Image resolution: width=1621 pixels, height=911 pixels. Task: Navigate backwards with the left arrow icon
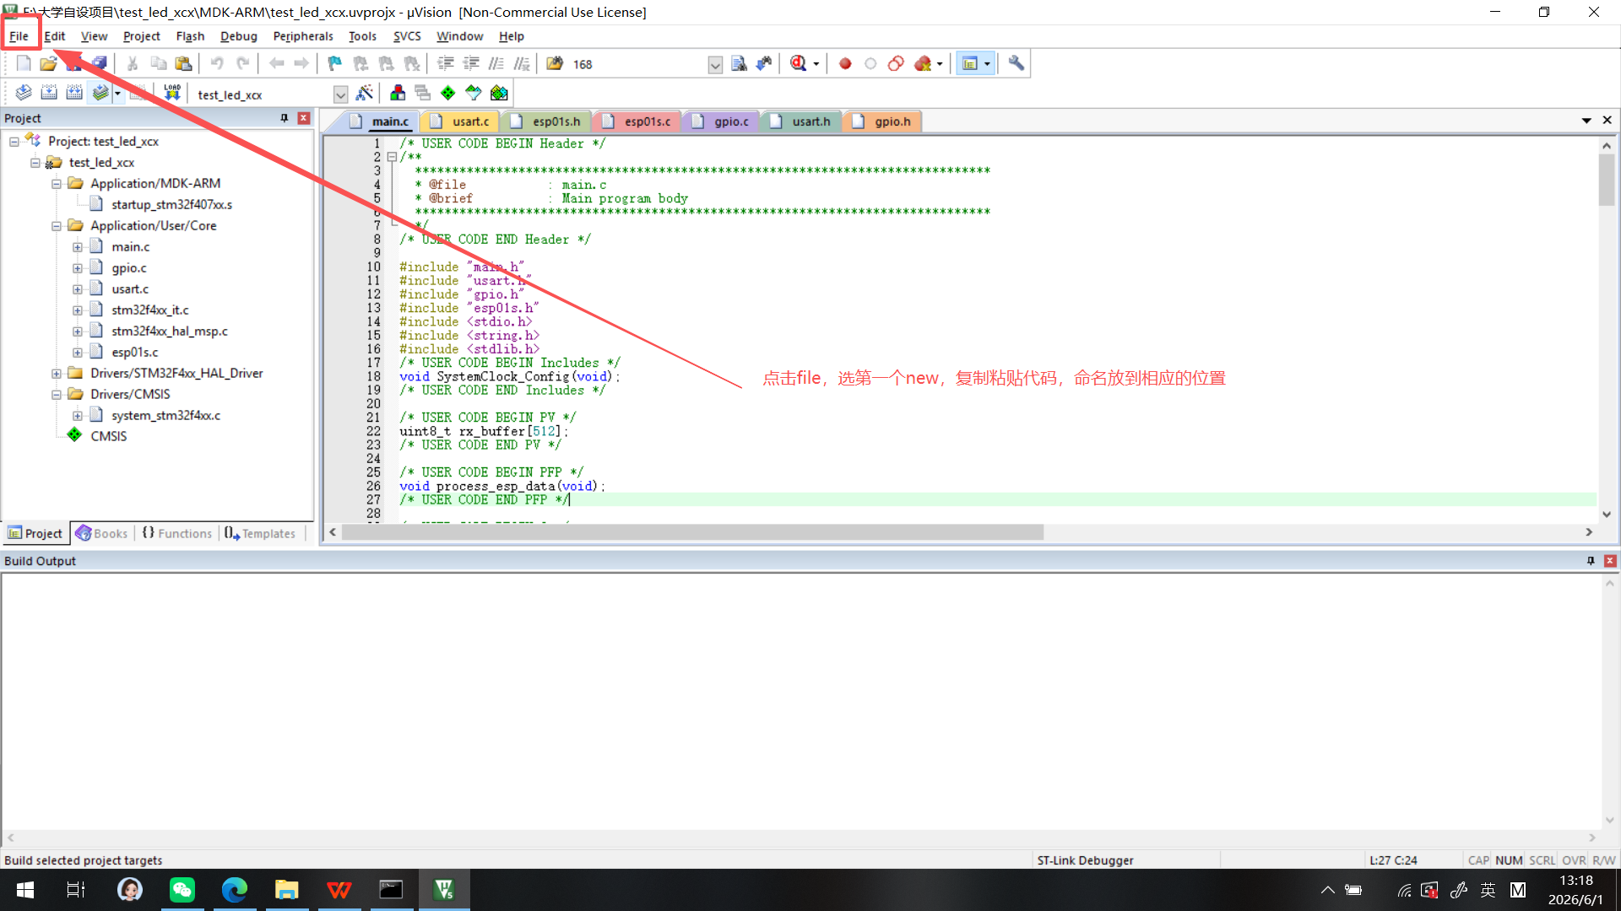pyautogui.click(x=276, y=63)
